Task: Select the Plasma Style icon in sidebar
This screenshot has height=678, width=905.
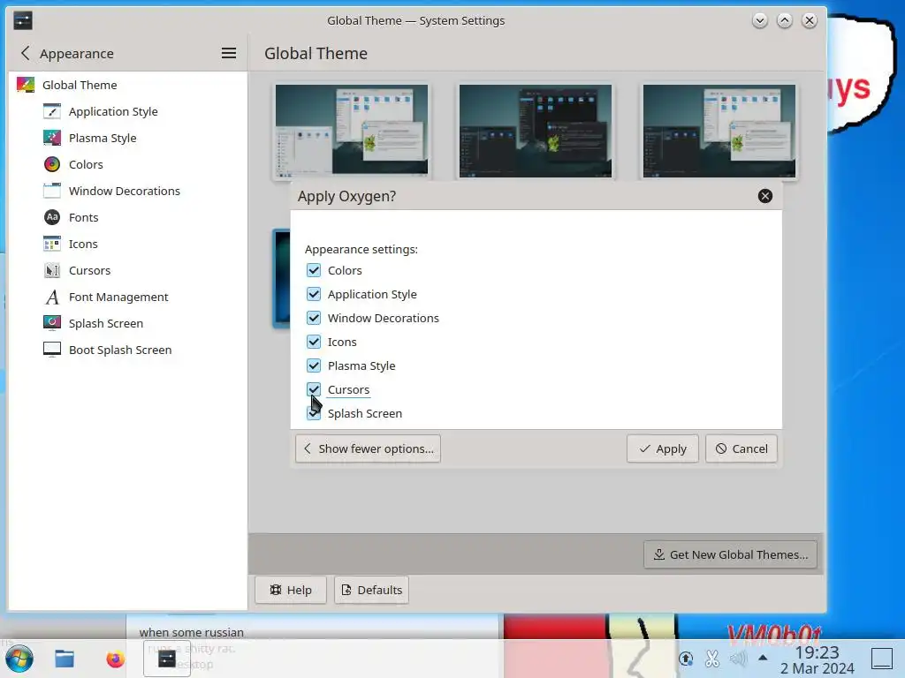Action: pyautogui.click(x=52, y=138)
